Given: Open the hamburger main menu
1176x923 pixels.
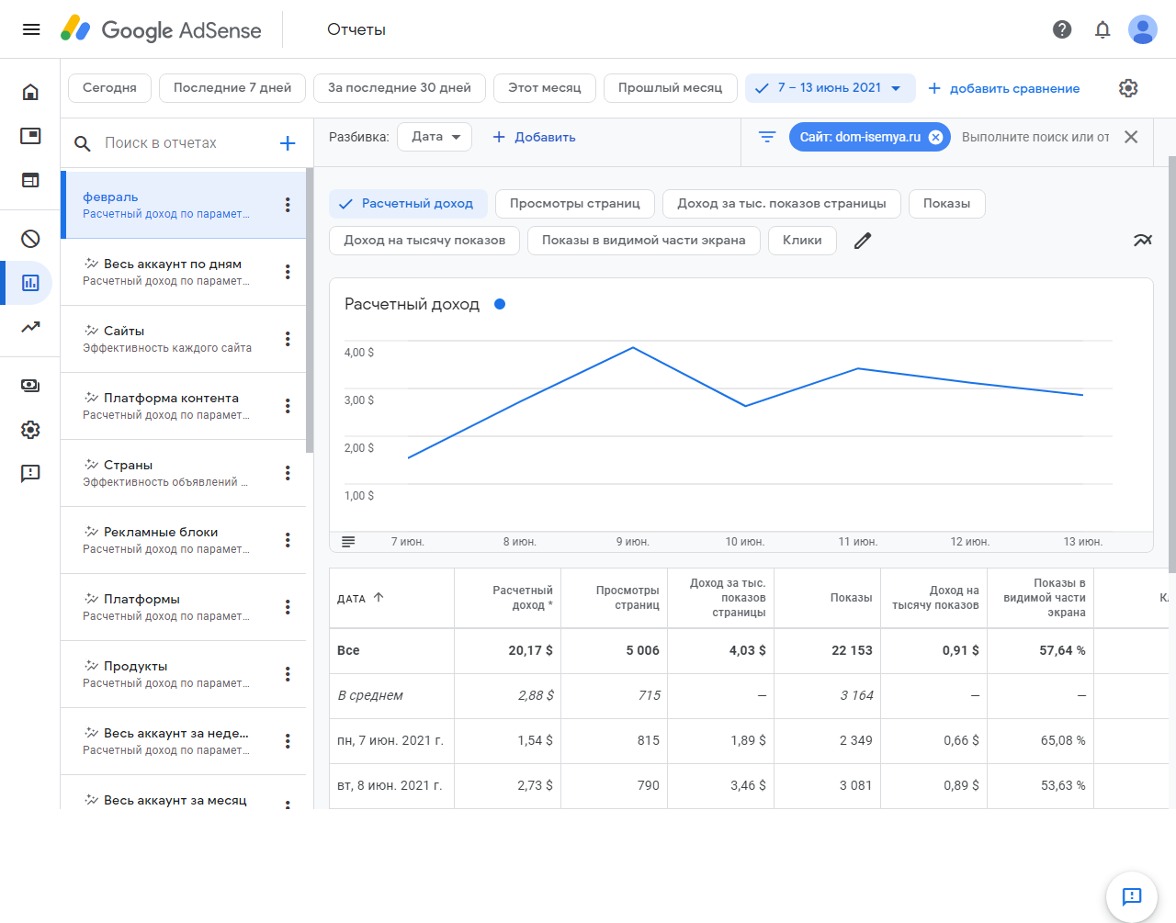Looking at the screenshot, I should pos(31,29).
